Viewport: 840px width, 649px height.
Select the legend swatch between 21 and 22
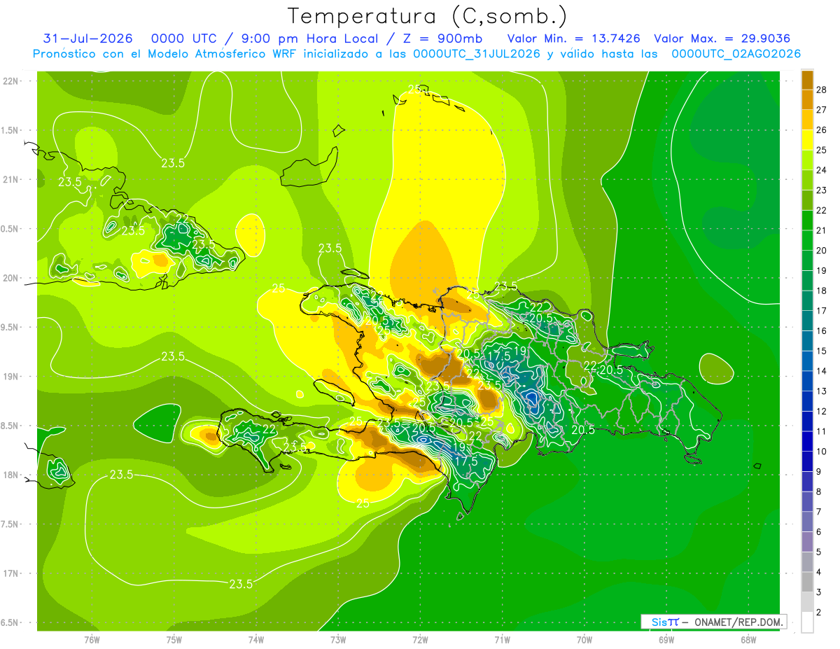807,221
